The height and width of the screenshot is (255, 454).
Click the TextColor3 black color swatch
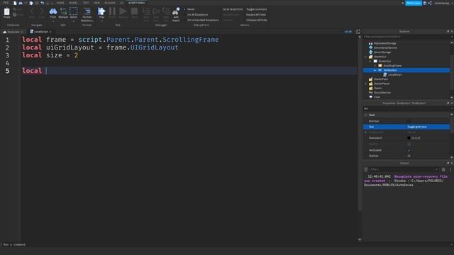click(409, 138)
